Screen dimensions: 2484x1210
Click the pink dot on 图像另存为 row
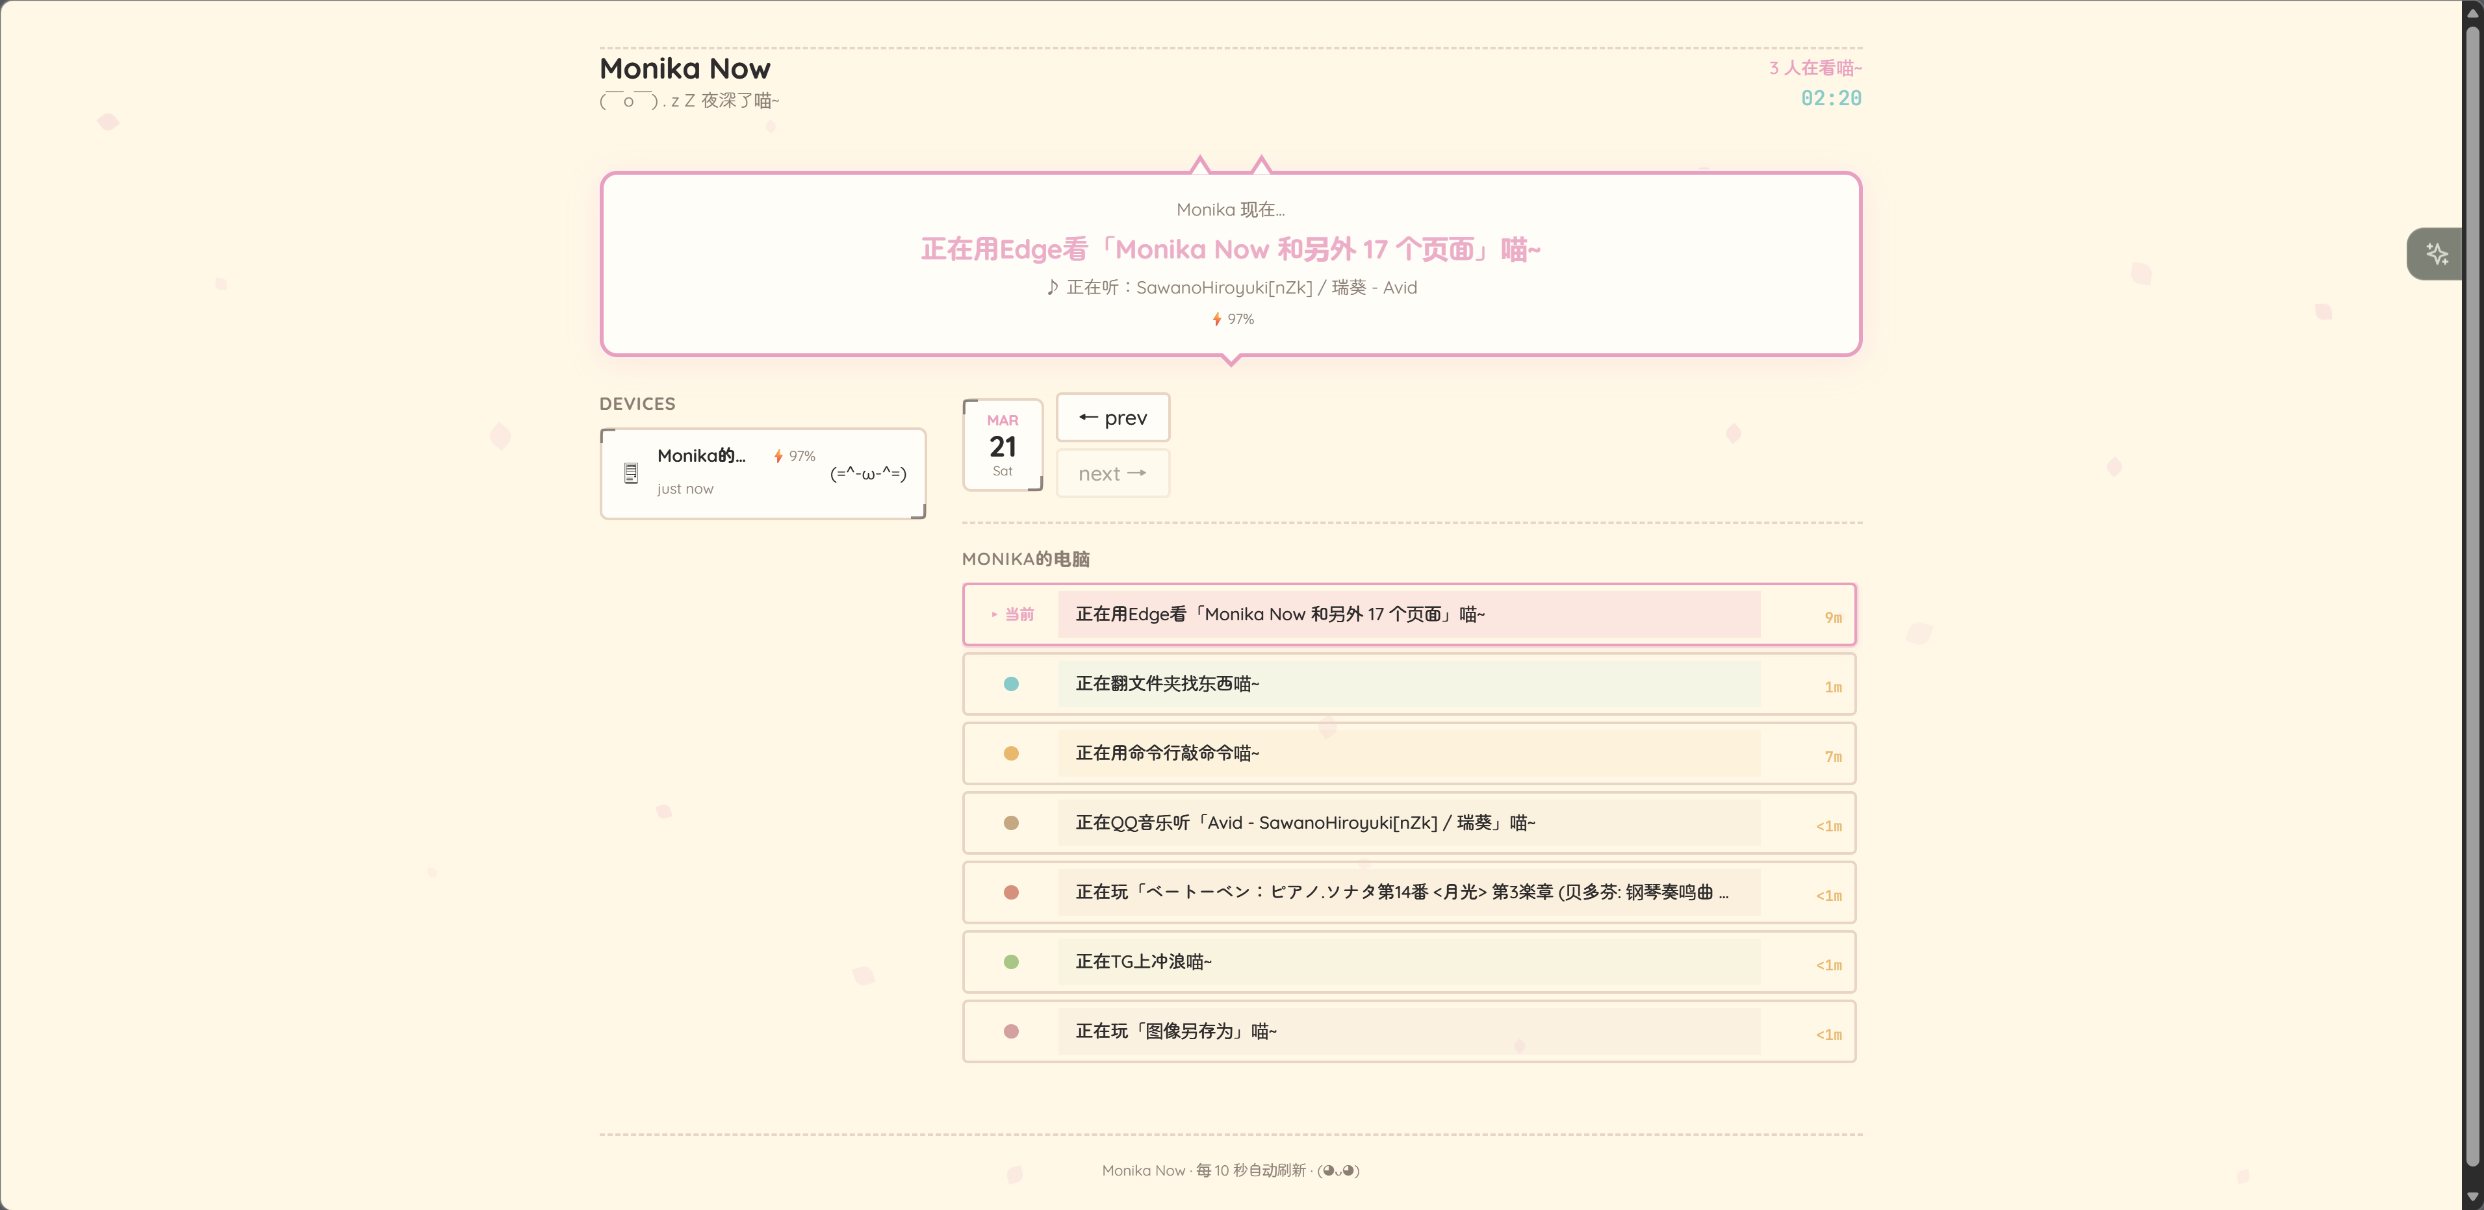point(1010,1031)
